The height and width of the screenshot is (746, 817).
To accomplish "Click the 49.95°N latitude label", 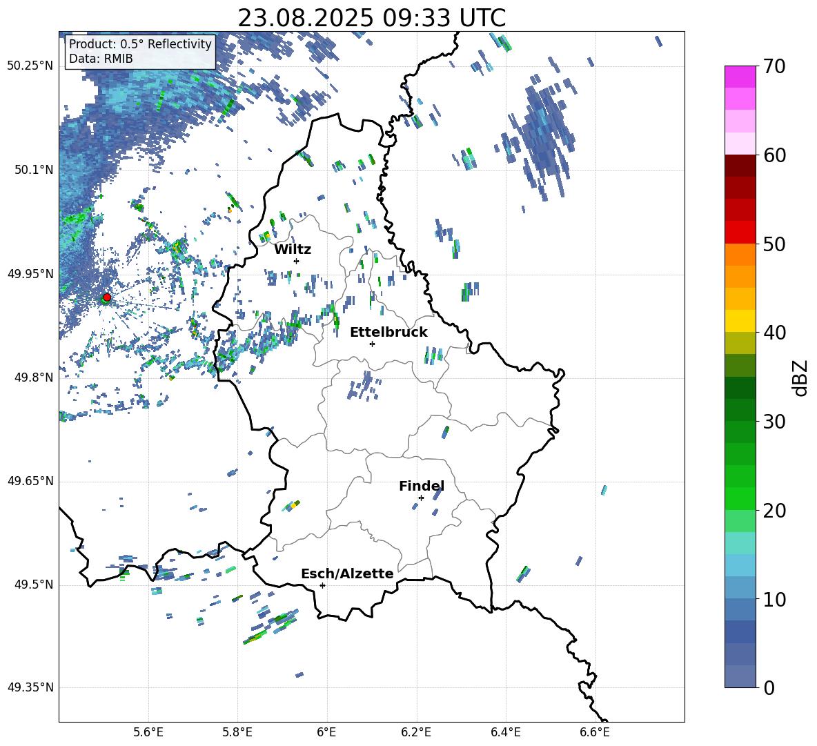I will [x=30, y=274].
